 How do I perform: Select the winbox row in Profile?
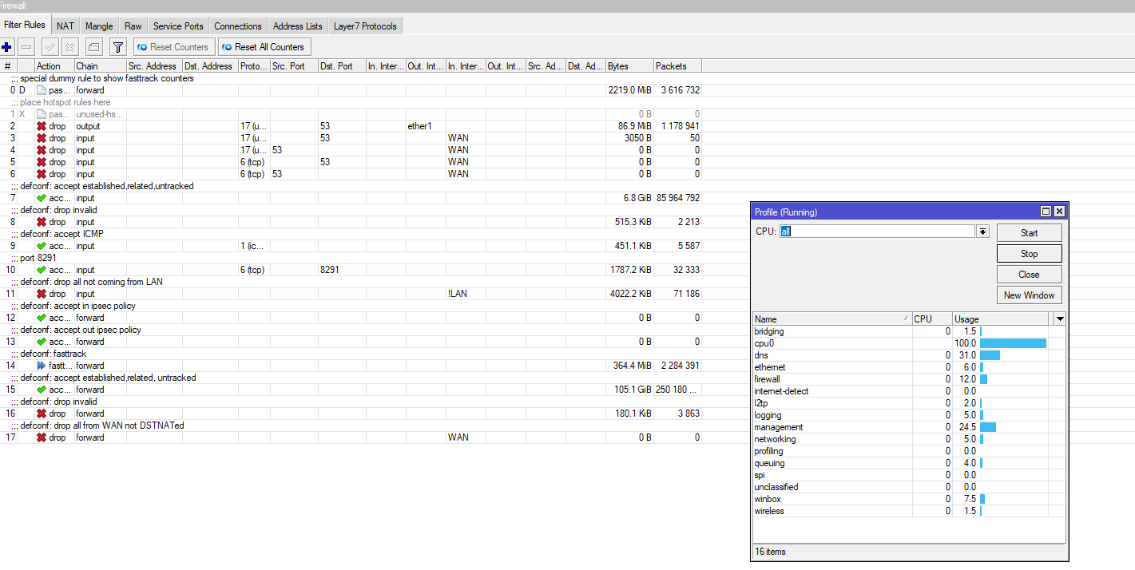click(x=909, y=499)
